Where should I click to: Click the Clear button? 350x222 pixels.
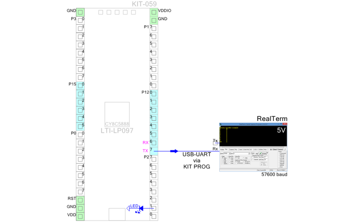coord(274,149)
